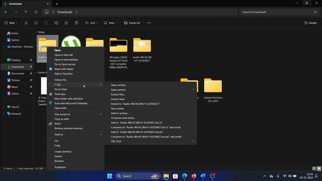This screenshot has width=322, height=181.
Task: Select the Mirzapur (2024) Season 03 folder
Action: click(x=118, y=53)
